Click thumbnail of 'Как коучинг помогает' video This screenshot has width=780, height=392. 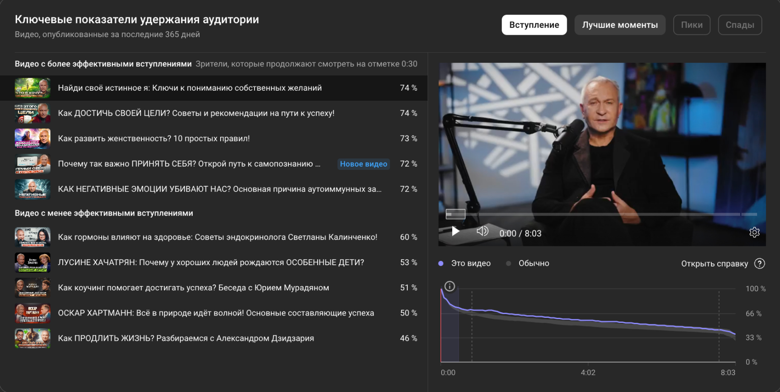click(32, 288)
